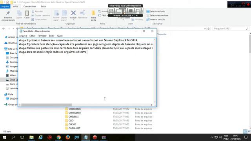Open the Windows Start menu
251x141 pixels.
click(4, 137)
